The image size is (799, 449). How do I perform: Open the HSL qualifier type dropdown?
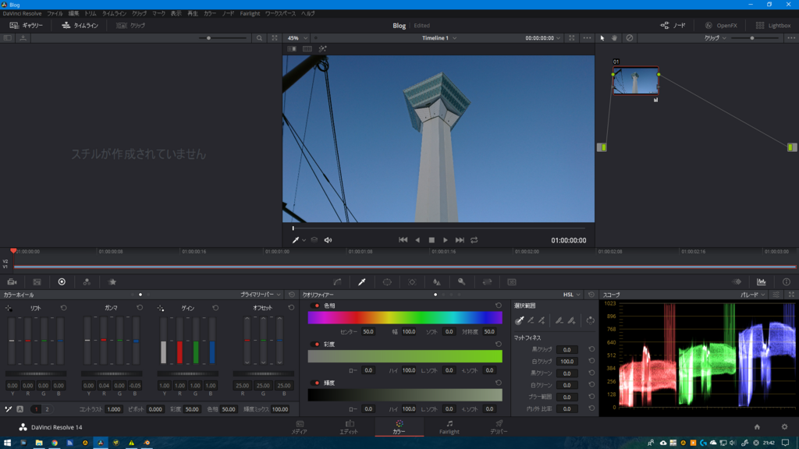[571, 295]
